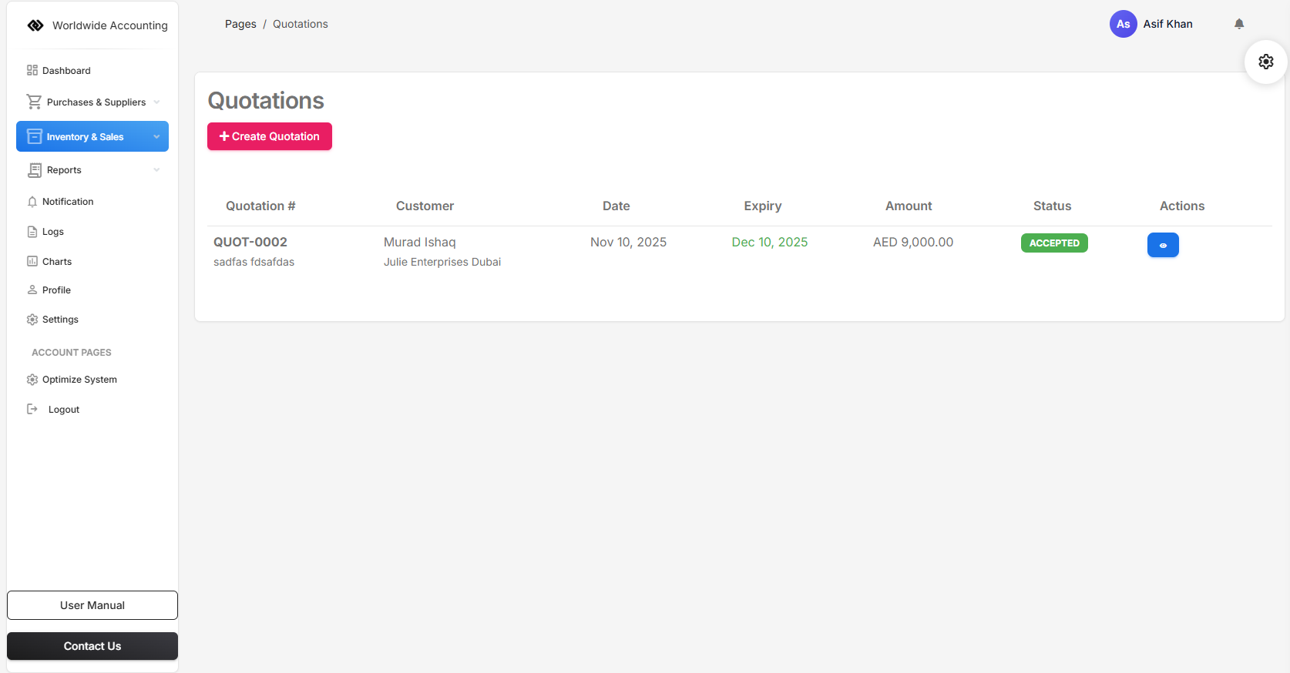View quotation QUOT-0002 using eye button
1290x673 pixels.
[1162, 245]
